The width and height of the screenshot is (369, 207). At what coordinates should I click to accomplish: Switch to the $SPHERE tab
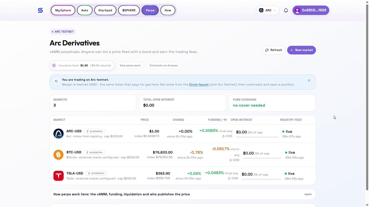[x=129, y=10]
